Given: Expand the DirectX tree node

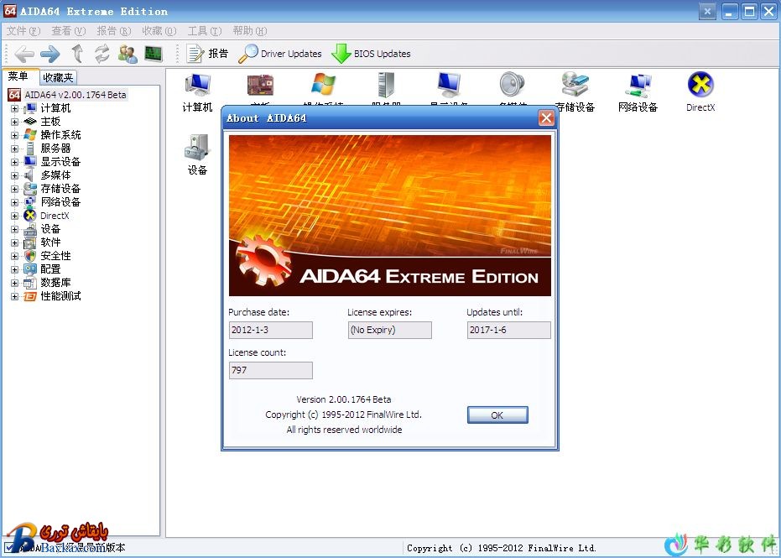Looking at the screenshot, I should [x=14, y=216].
